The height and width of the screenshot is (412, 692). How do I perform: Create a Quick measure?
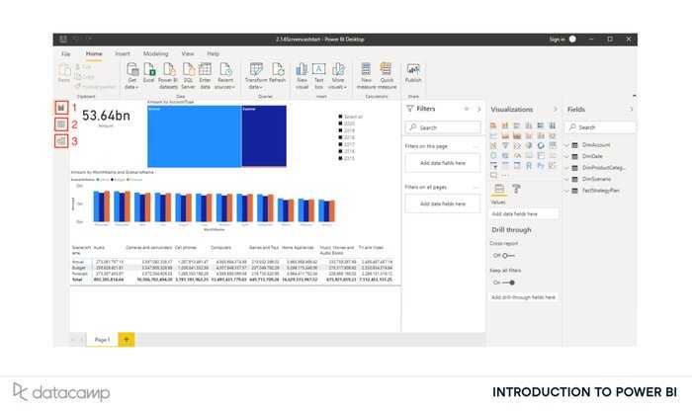point(387,76)
